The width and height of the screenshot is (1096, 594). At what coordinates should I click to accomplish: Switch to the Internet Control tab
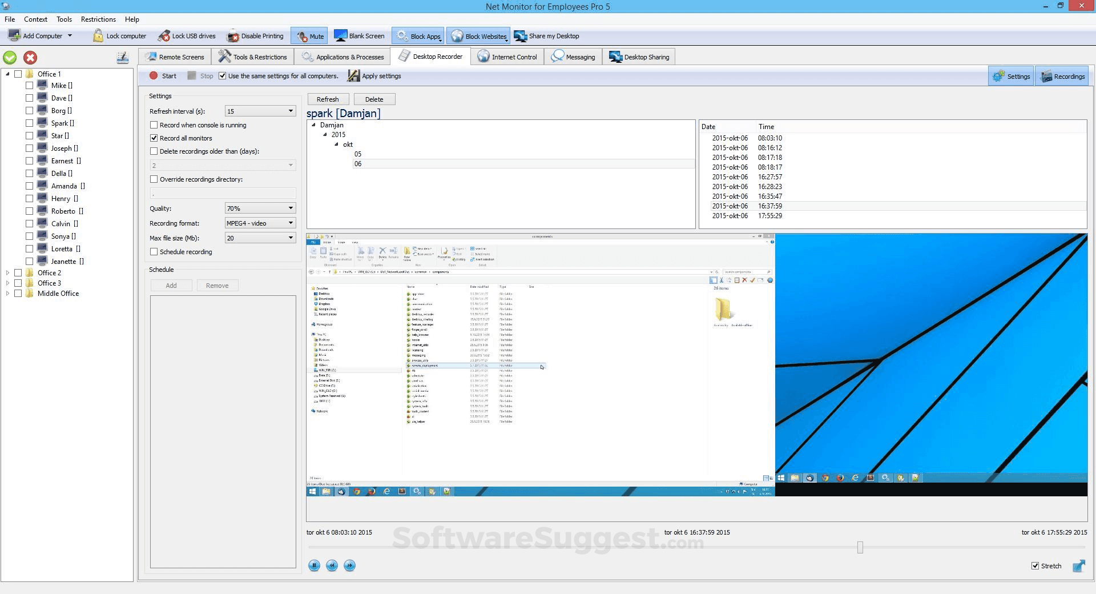[x=507, y=57]
